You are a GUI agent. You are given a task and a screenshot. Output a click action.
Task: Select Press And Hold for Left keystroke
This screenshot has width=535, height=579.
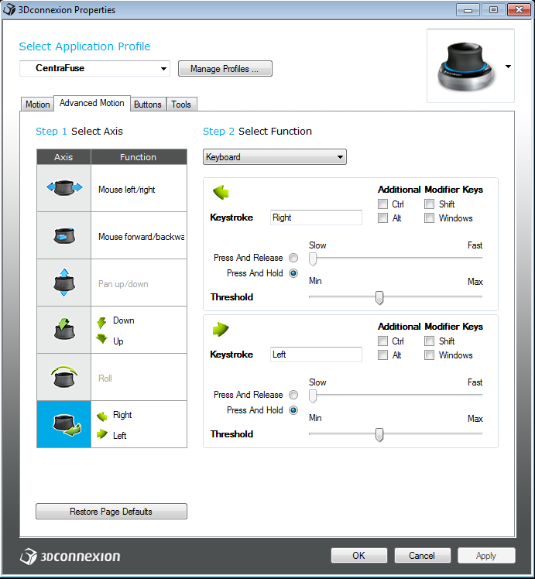(x=293, y=410)
